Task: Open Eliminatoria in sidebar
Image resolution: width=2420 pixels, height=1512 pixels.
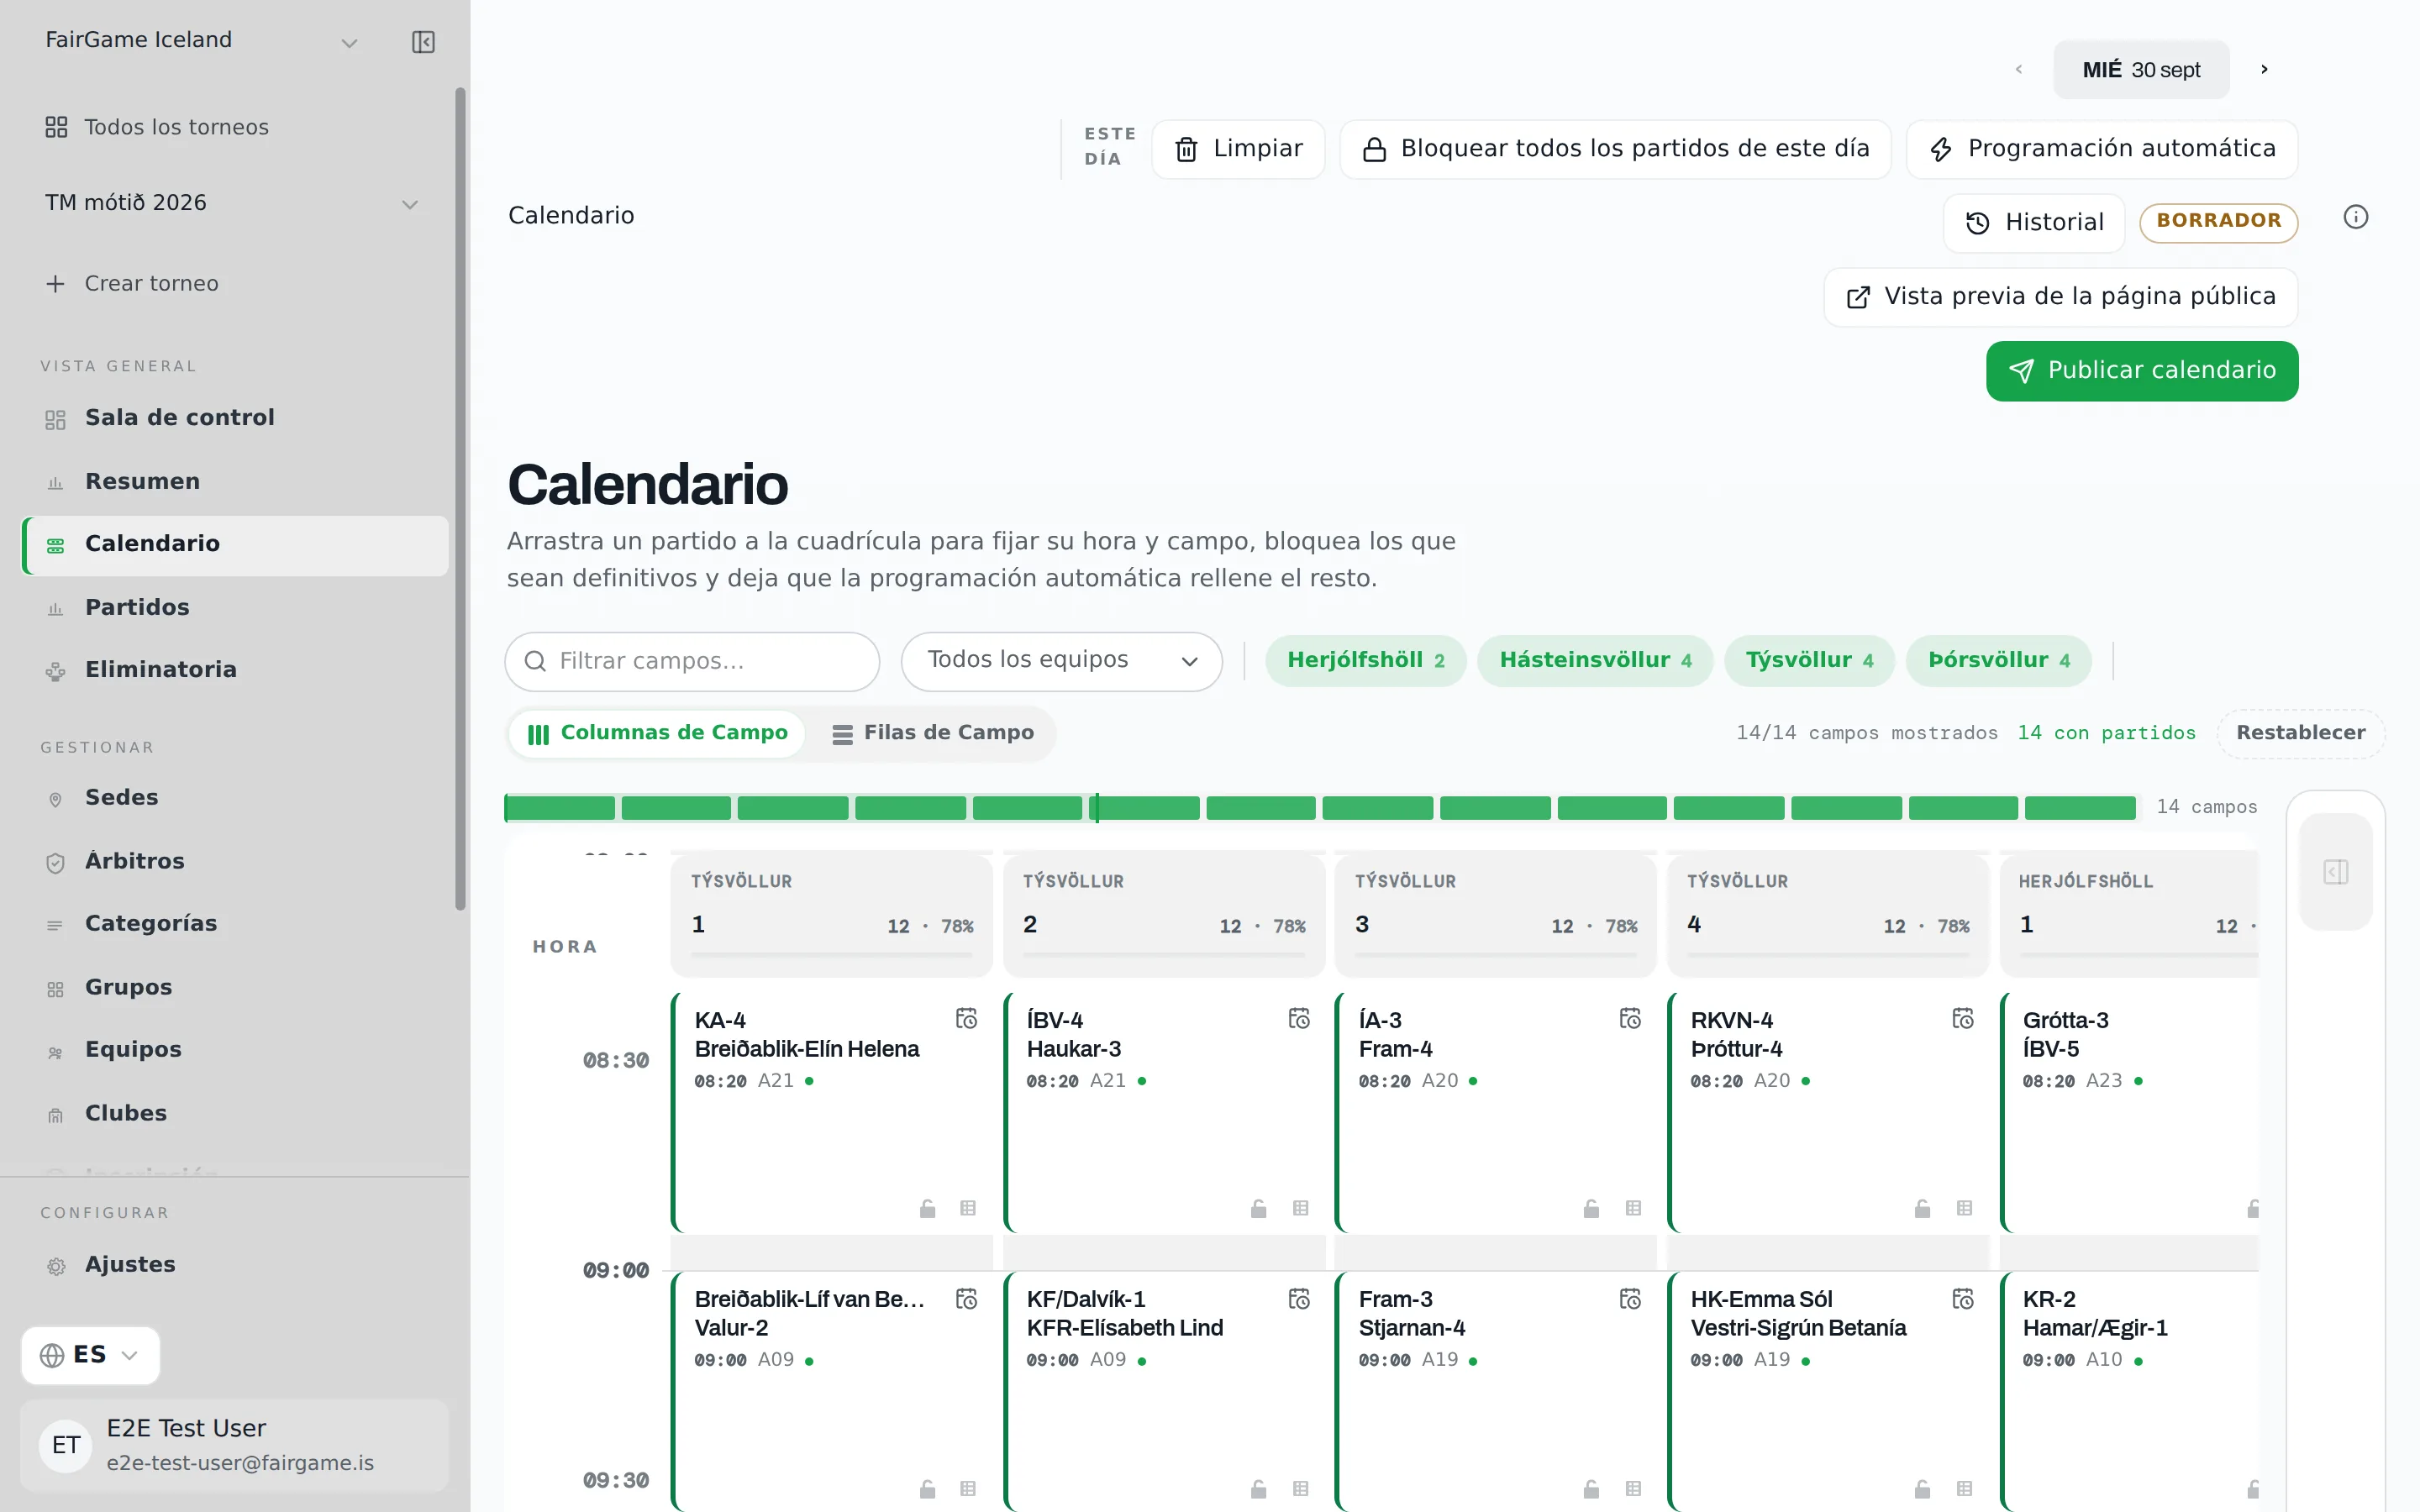Action: click(235, 670)
